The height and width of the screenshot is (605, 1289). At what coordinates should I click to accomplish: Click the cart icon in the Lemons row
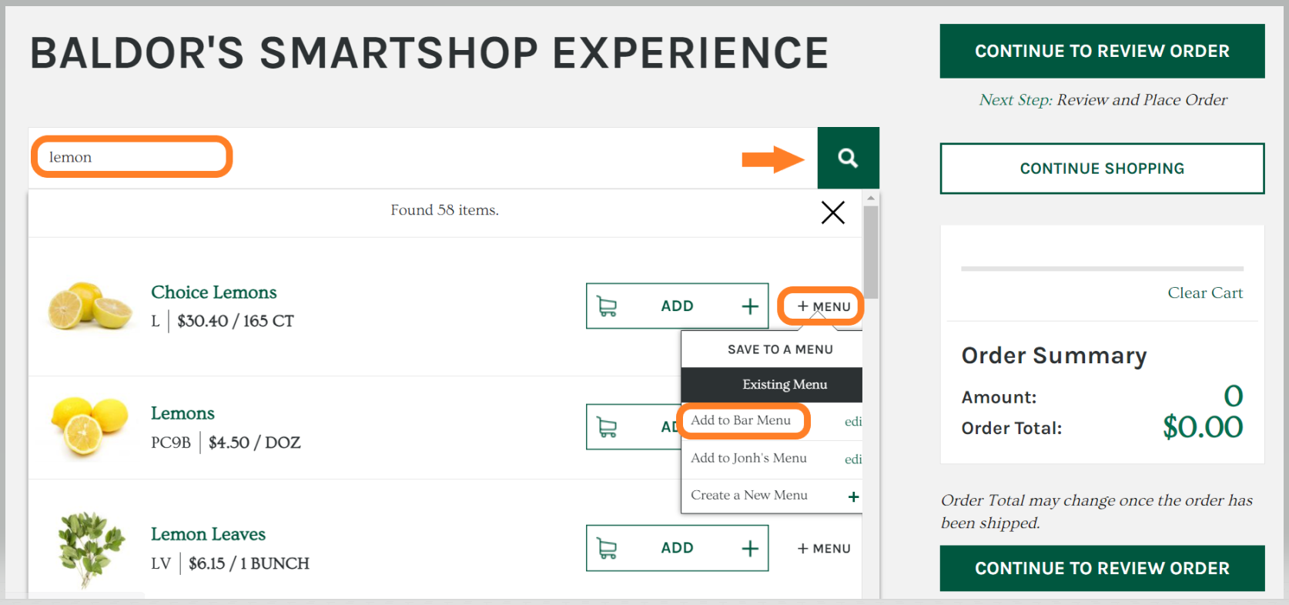coord(608,427)
